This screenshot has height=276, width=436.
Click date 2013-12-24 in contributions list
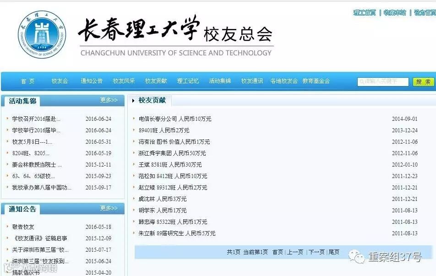(x=404, y=130)
